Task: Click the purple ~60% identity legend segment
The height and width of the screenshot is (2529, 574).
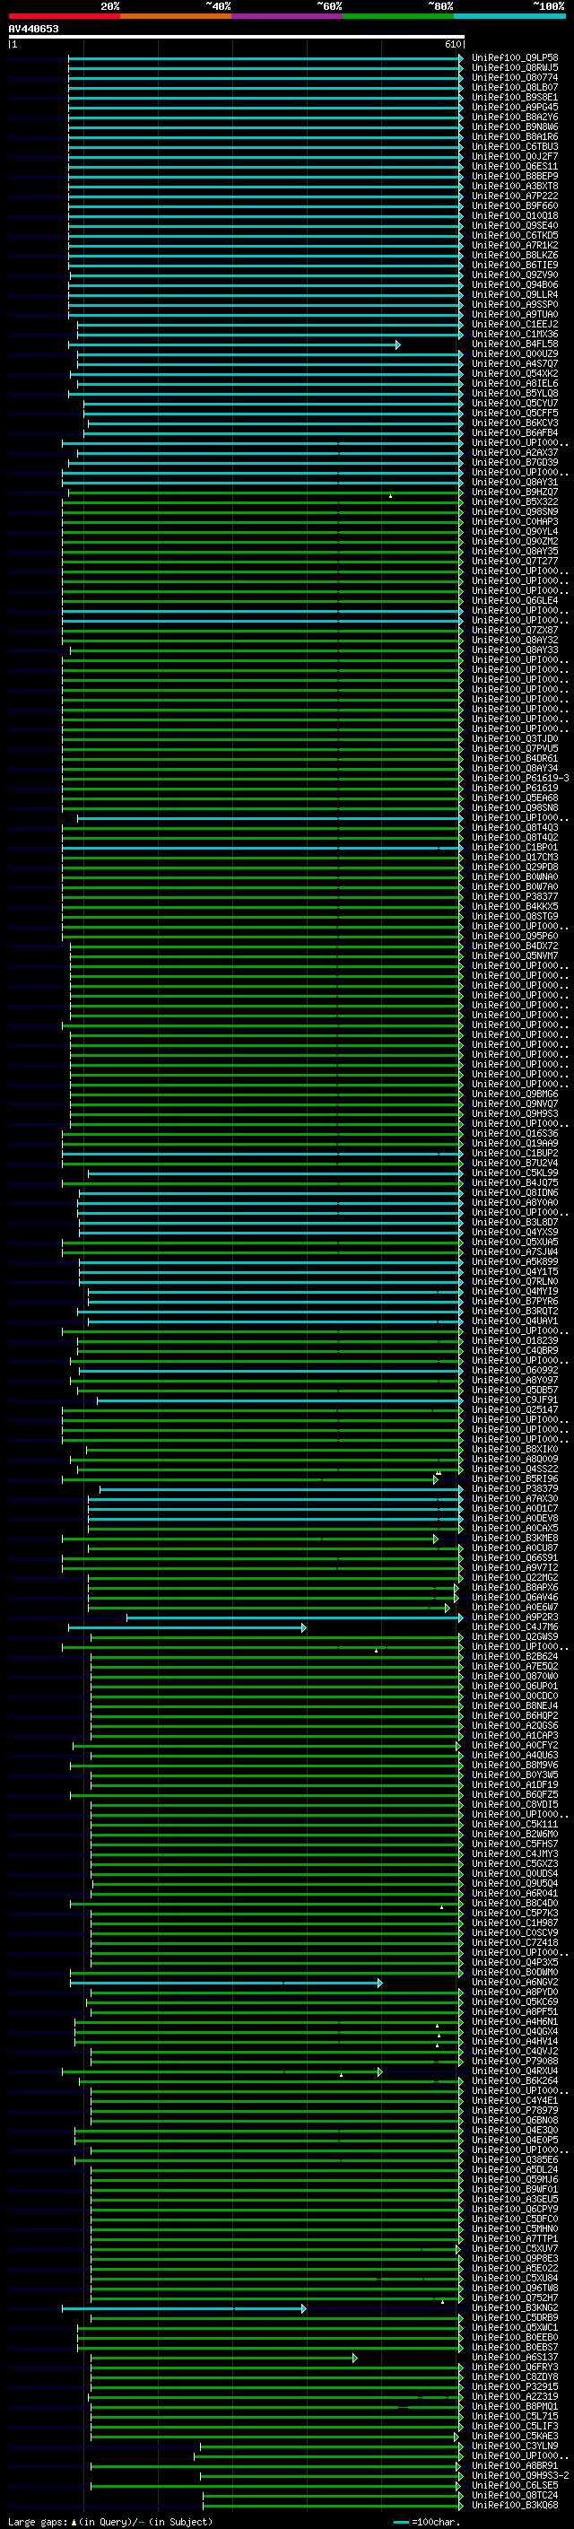Action: pos(286,16)
